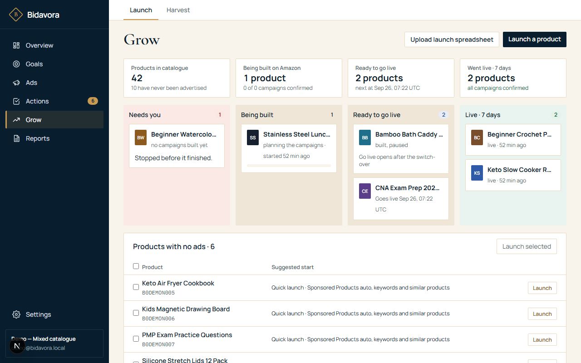Viewport: 581px width, 363px height.
Task: Click the Launch selected button
Action: coord(527,246)
